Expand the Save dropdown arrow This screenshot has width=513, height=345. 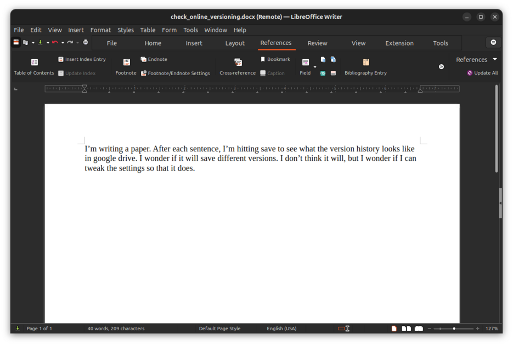(x=48, y=43)
